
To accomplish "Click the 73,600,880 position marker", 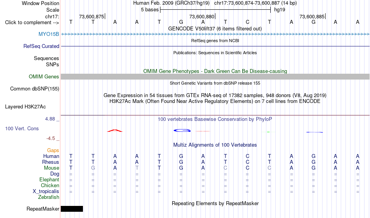I will click(202, 16).
